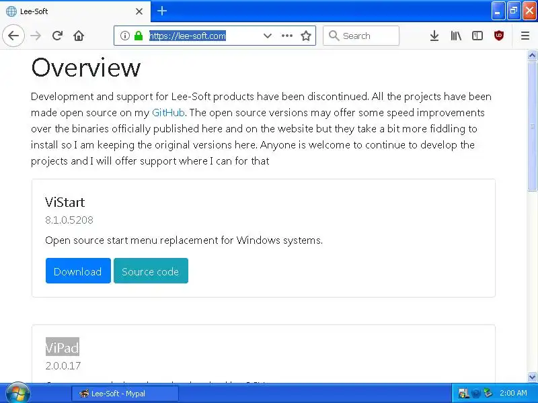Click the scrollbar down arrow
The image size is (538, 403).
532,377
